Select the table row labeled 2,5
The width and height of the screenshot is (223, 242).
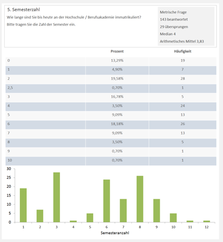(111, 88)
